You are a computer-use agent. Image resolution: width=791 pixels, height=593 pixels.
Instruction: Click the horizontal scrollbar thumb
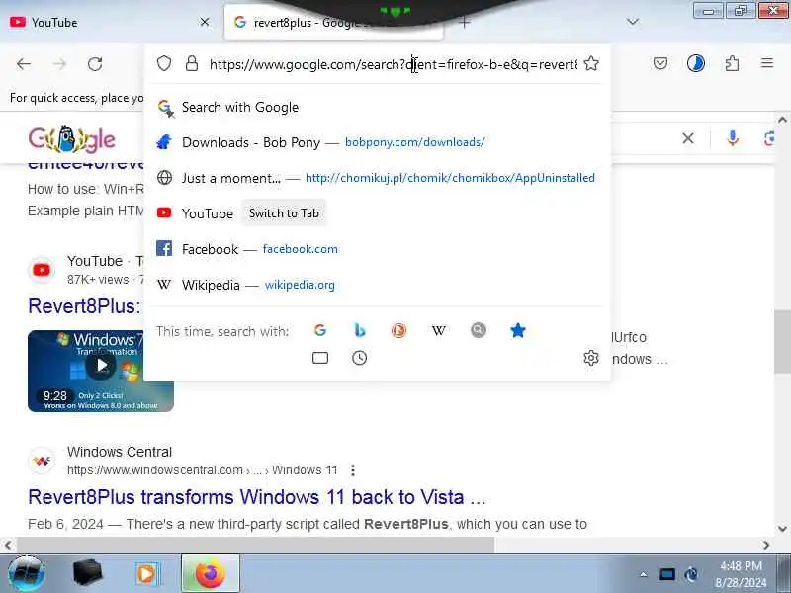coord(256,545)
